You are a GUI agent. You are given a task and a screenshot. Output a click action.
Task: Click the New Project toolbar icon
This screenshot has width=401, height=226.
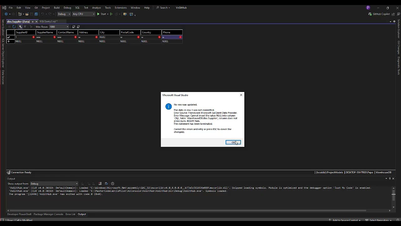[x=20, y=14]
